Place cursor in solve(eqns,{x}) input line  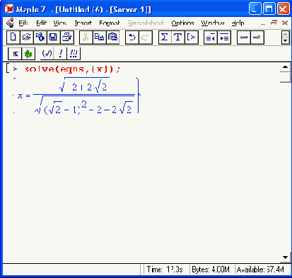click(x=72, y=69)
